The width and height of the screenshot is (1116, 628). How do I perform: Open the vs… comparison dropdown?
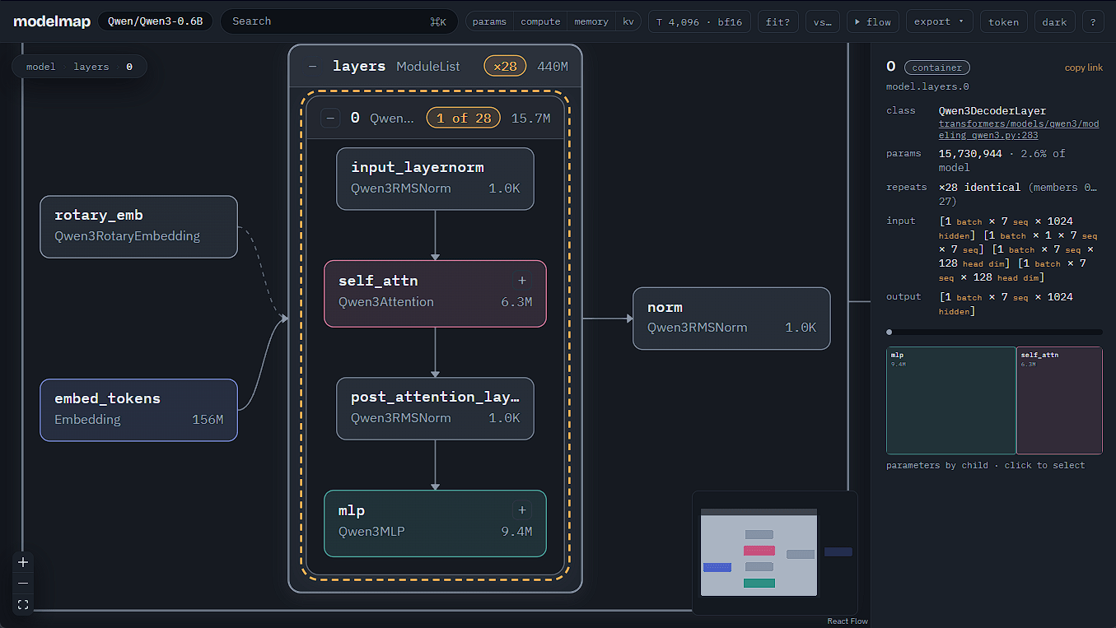tap(822, 22)
